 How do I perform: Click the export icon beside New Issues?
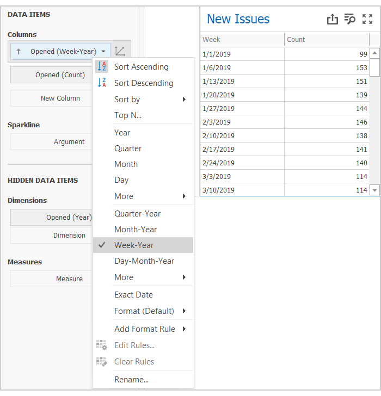coord(333,20)
